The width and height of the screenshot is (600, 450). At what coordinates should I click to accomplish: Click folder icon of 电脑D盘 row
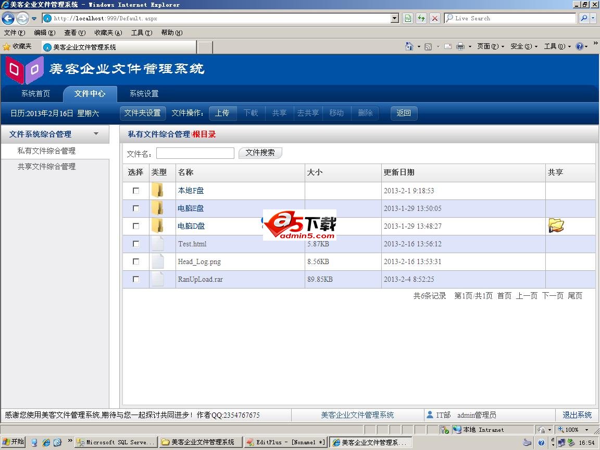click(x=158, y=226)
